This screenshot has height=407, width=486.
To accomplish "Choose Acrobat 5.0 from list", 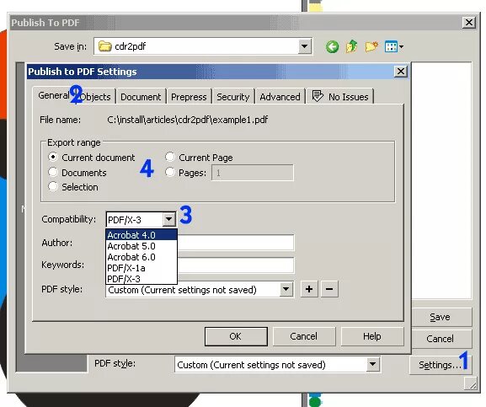I will click(142, 246).
